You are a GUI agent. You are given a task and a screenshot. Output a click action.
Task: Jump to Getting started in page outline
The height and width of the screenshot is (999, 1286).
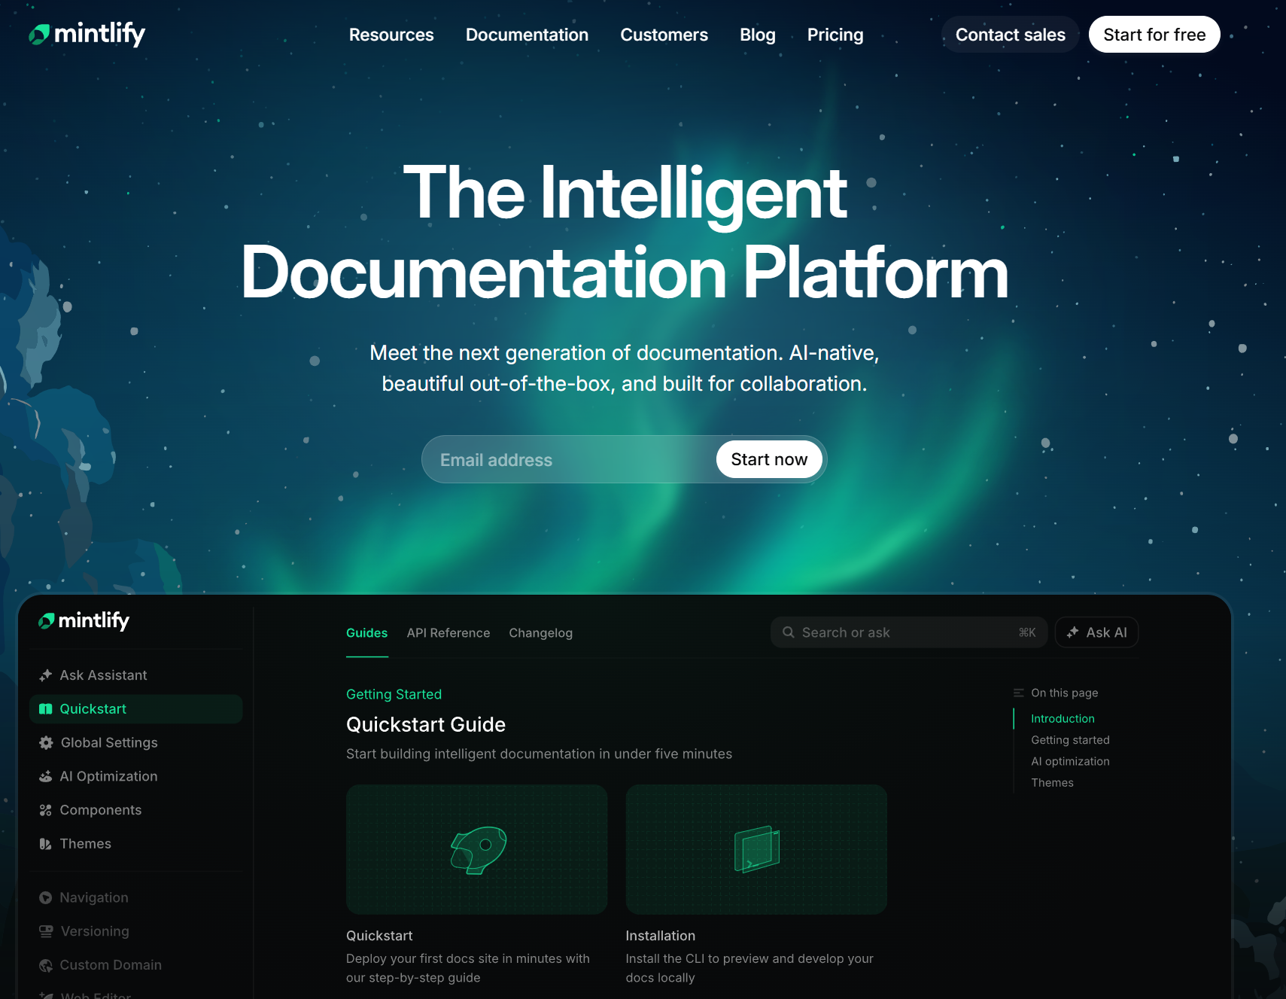tap(1070, 740)
